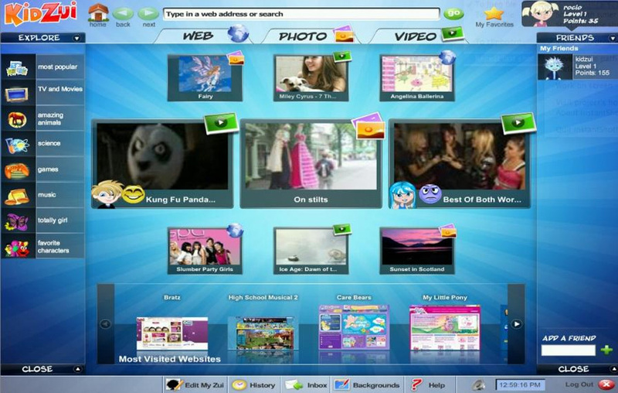Screen dimensions: 618x393
Task: Log Out with the red X
Action: point(606,384)
